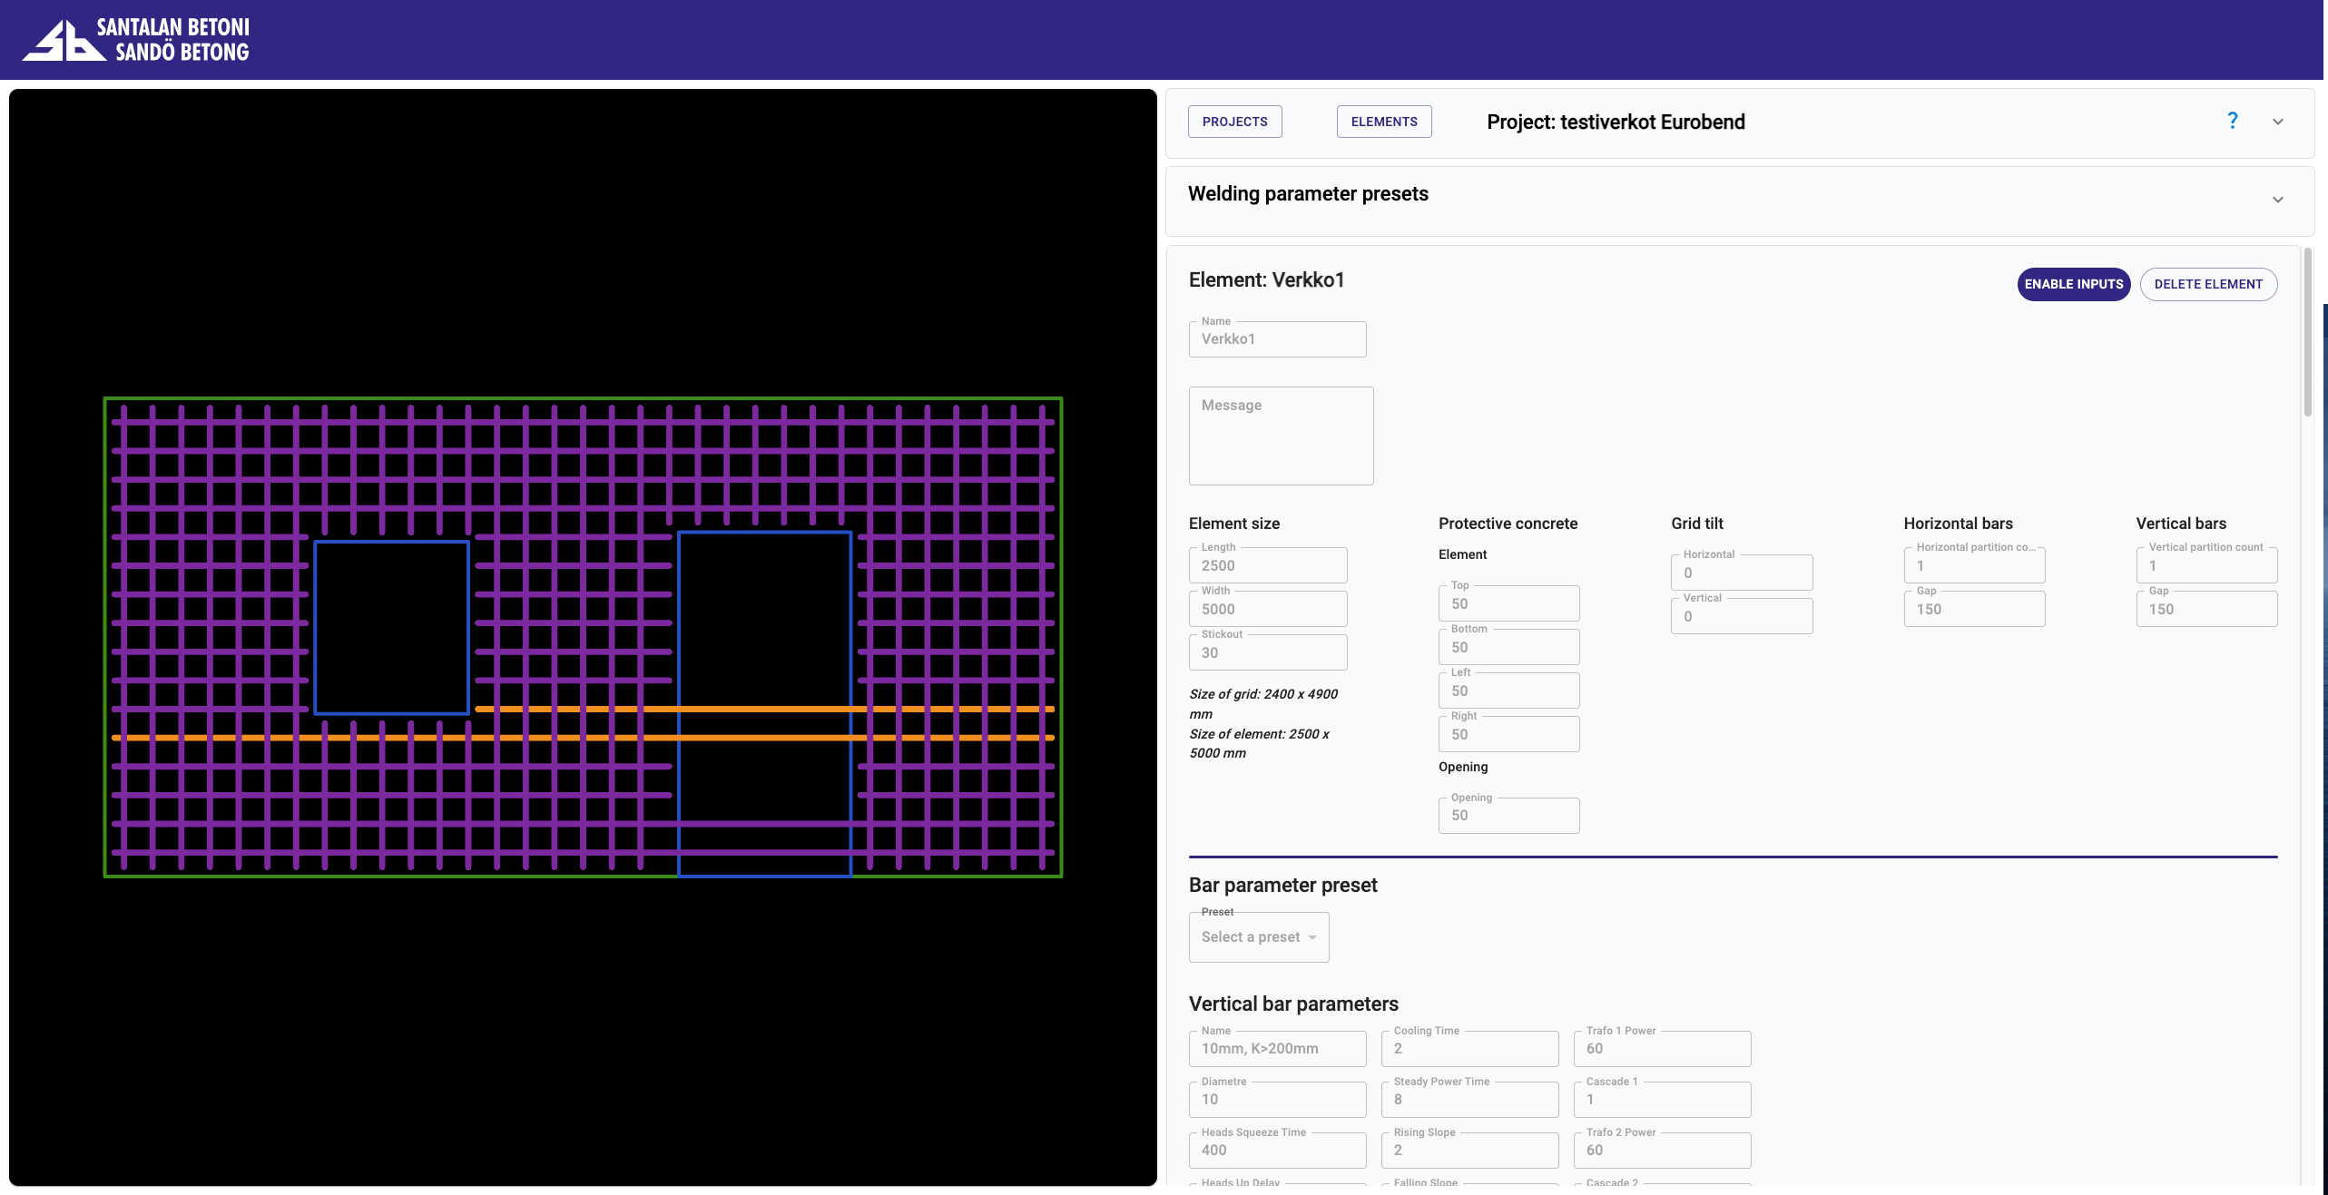This screenshot has width=2328, height=1195.
Task: Click the 'Element: Verkko1' heading
Action: (x=1266, y=279)
